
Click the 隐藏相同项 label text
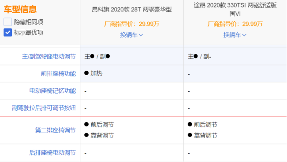coord(29,22)
